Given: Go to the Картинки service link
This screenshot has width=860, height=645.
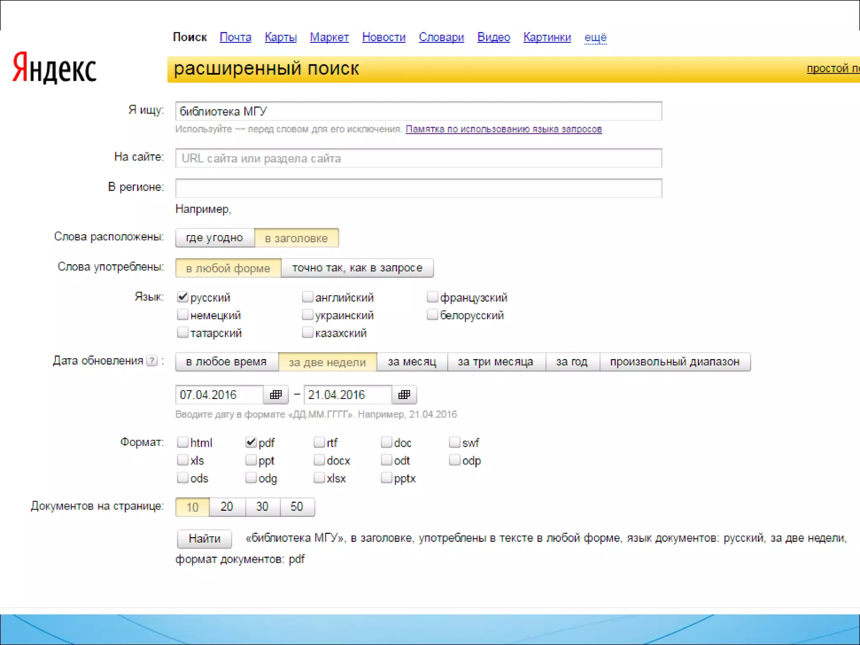Looking at the screenshot, I should coord(547,37).
